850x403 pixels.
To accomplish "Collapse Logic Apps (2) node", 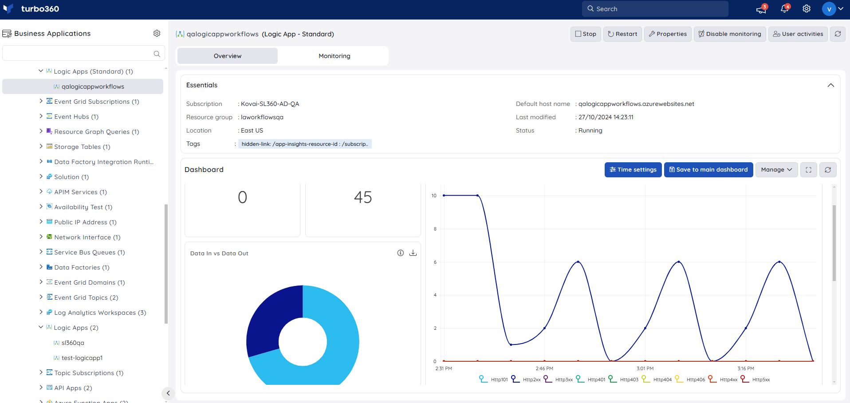I will [x=41, y=327].
